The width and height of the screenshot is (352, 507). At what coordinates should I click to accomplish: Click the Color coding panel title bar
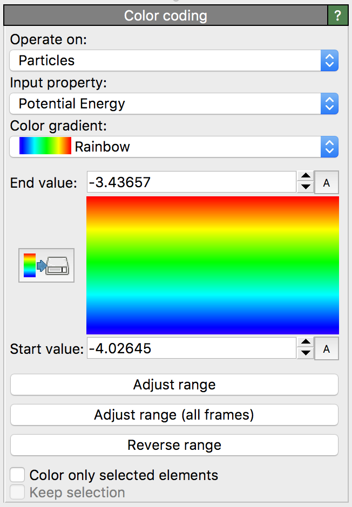click(x=165, y=15)
